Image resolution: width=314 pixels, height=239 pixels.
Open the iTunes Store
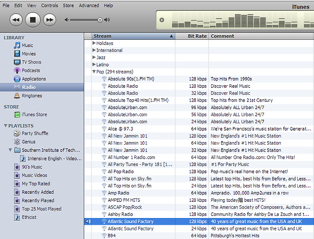click(34, 114)
